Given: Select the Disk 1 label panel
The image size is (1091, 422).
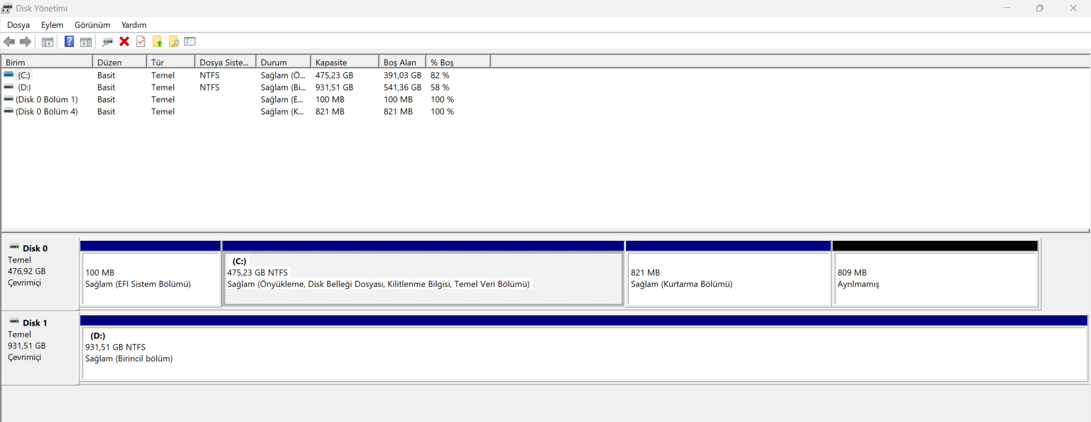Looking at the screenshot, I should click(x=40, y=348).
